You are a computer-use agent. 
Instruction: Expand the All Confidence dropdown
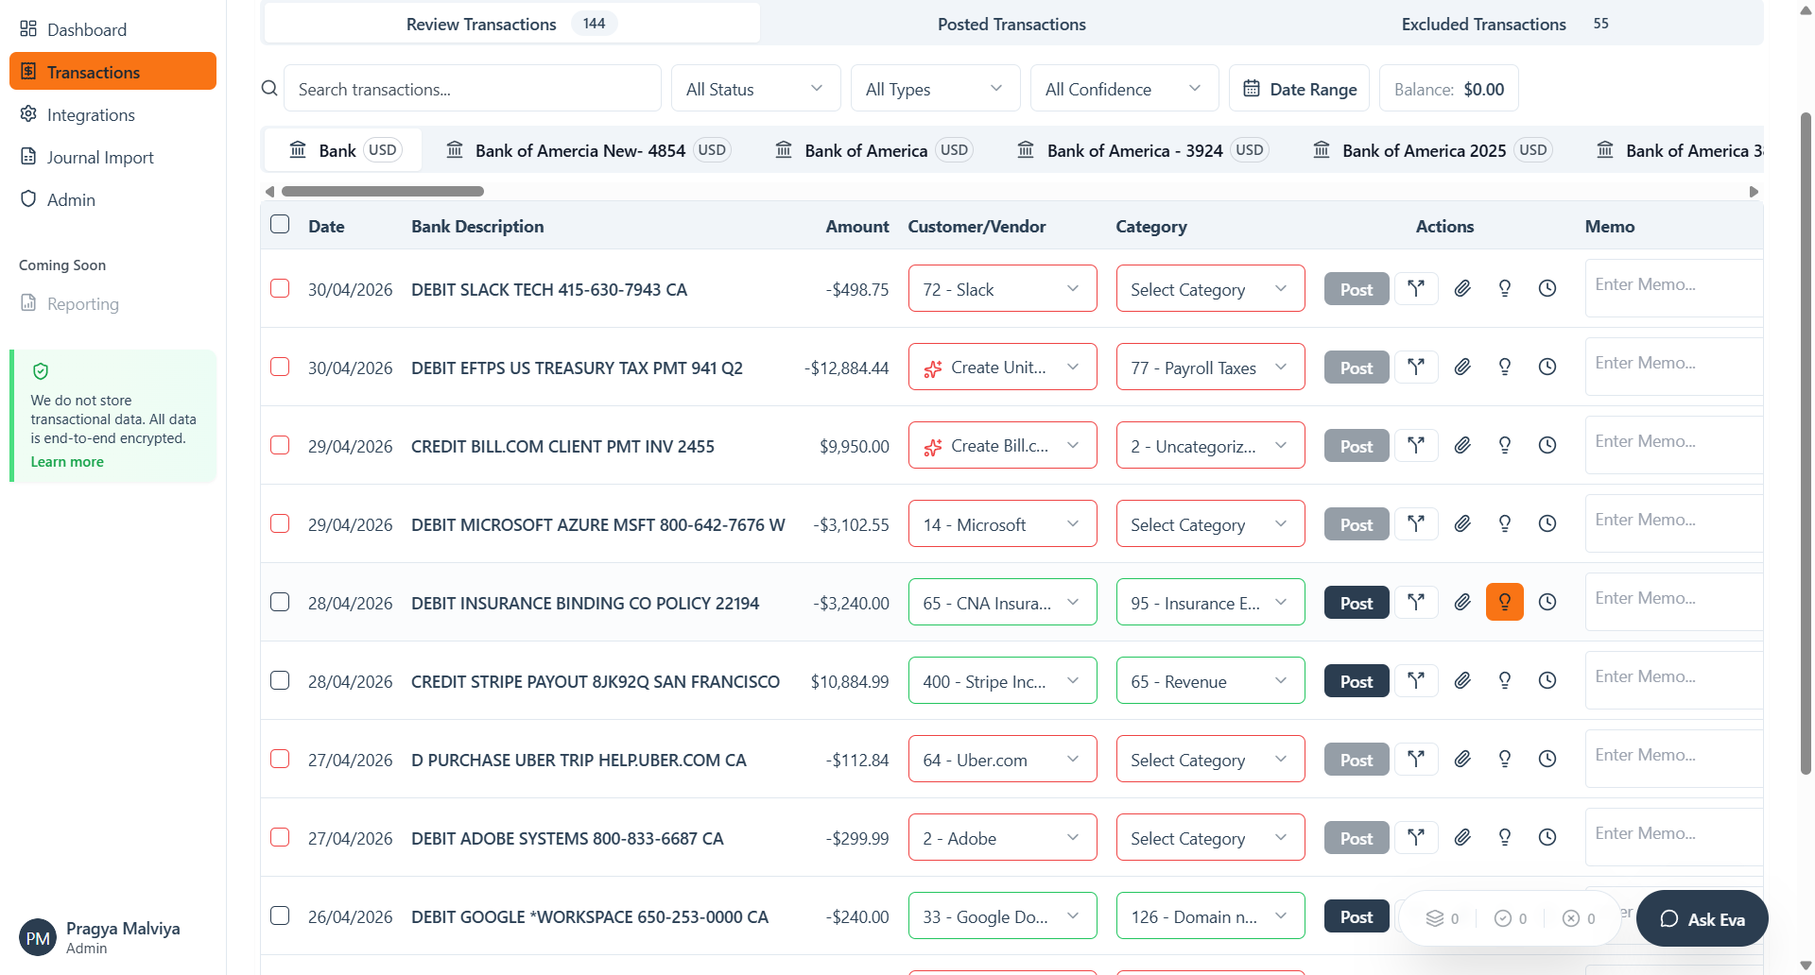click(1123, 89)
